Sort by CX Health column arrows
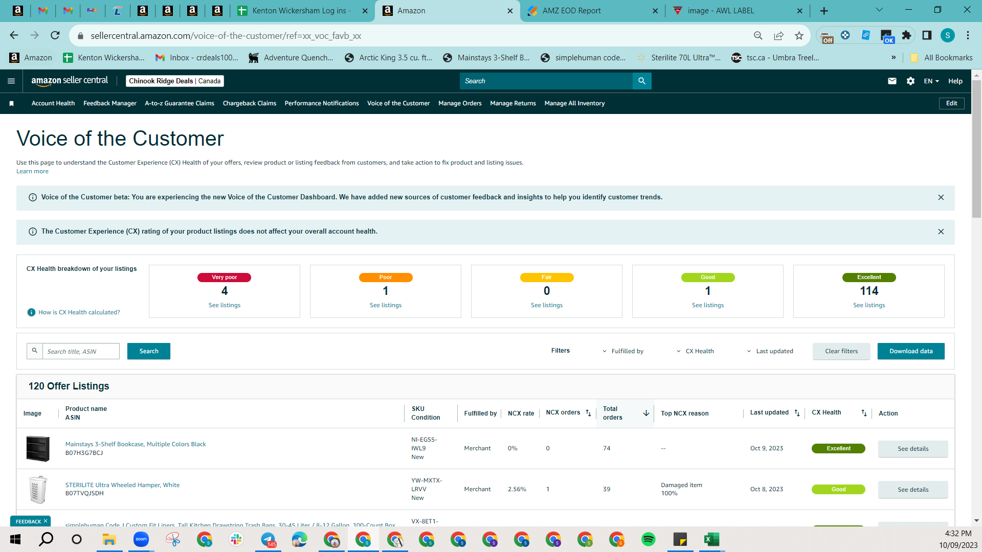Viewport: 982px width, 552px height. 864,413
